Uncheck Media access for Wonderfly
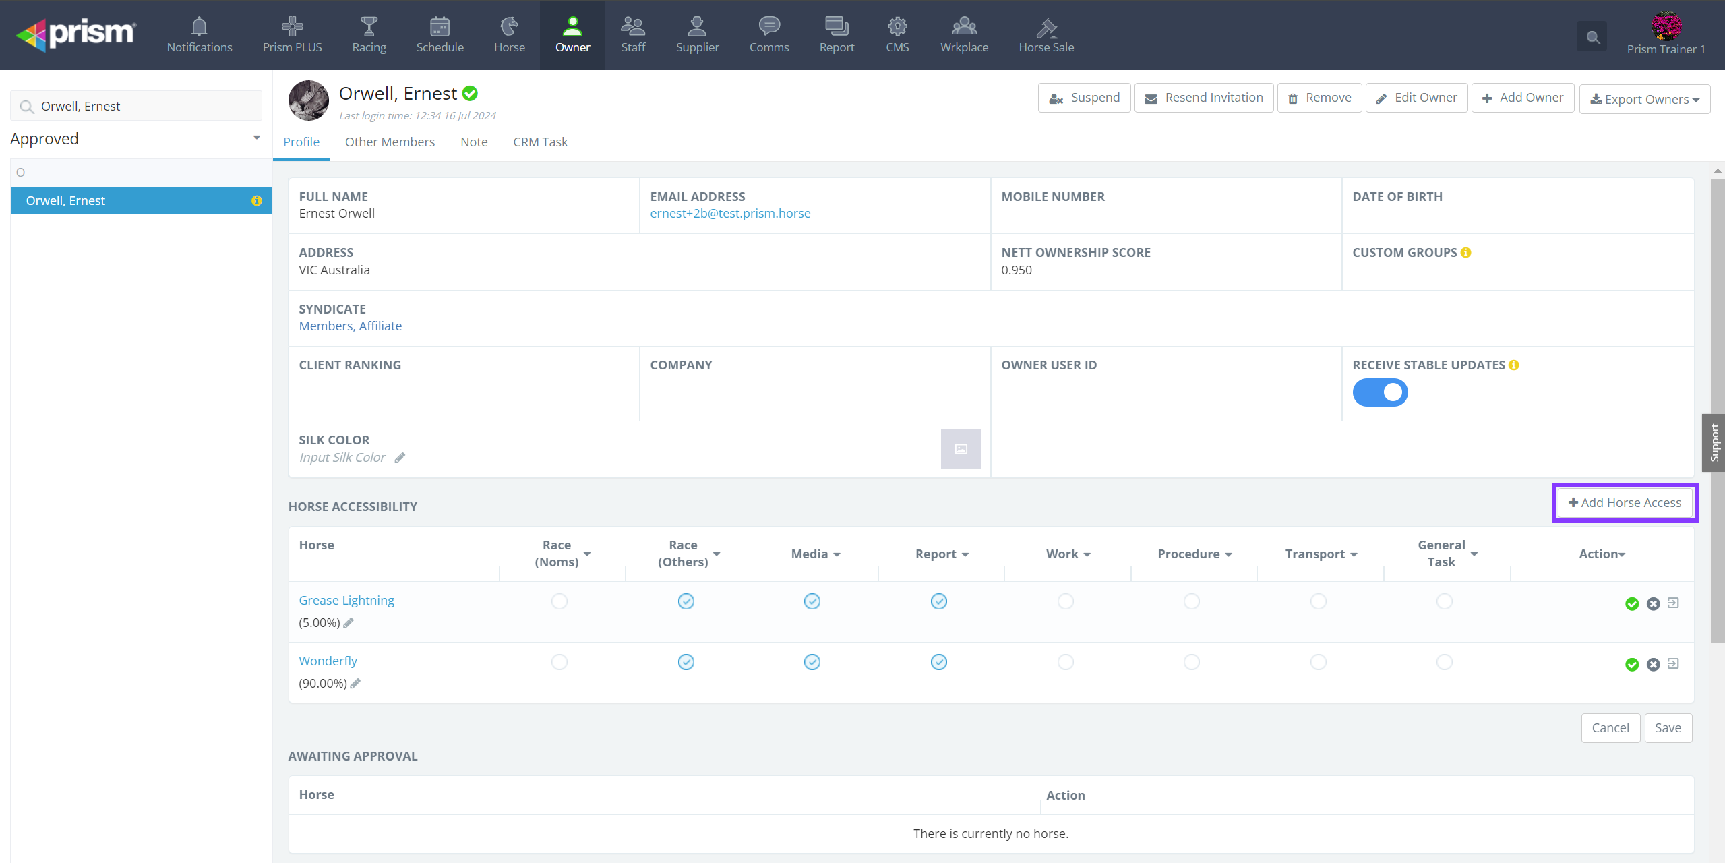Image resolution: width=1725 pixels, height=863 pixels. (x=812, y=662)
